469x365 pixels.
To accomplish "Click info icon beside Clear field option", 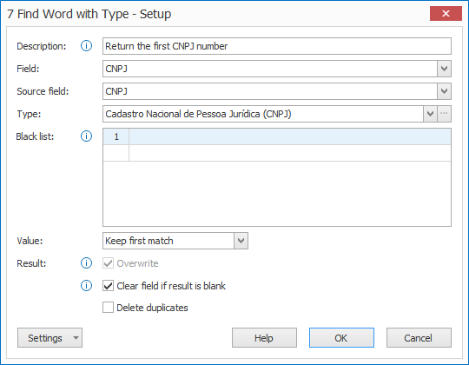I will 86,286.
